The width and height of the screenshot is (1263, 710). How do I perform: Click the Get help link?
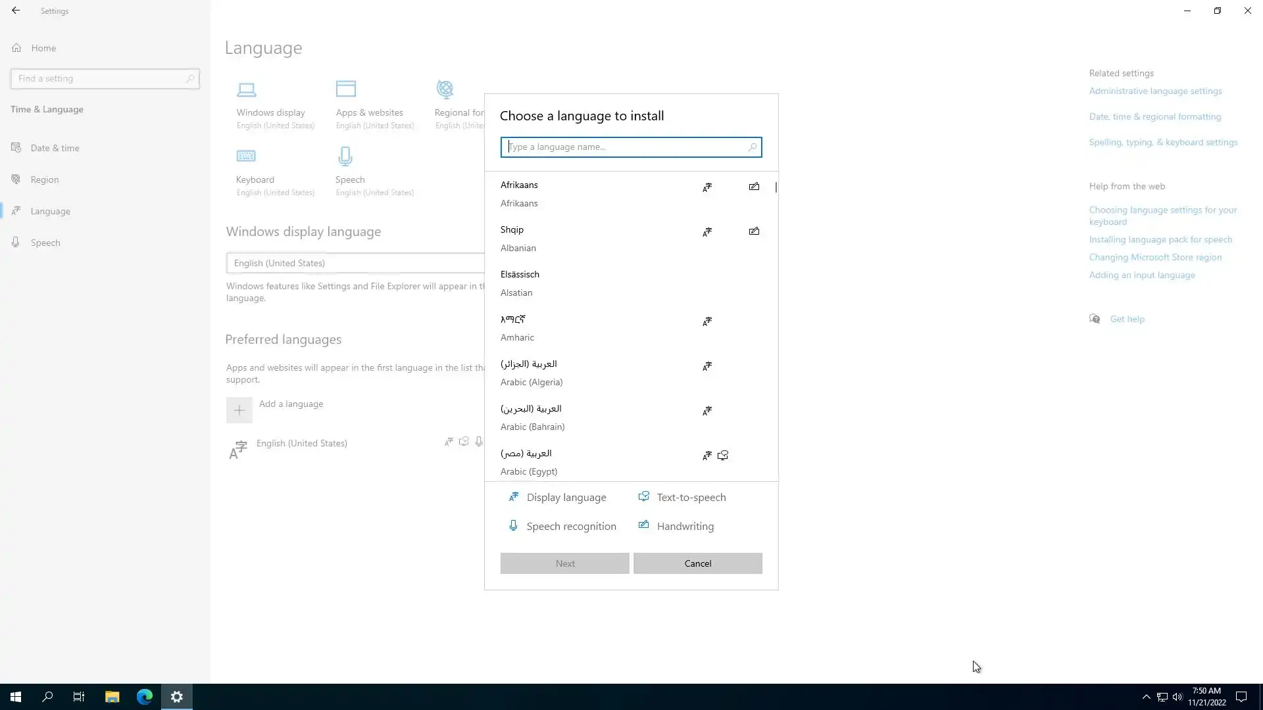click(x=1127, y=319)
